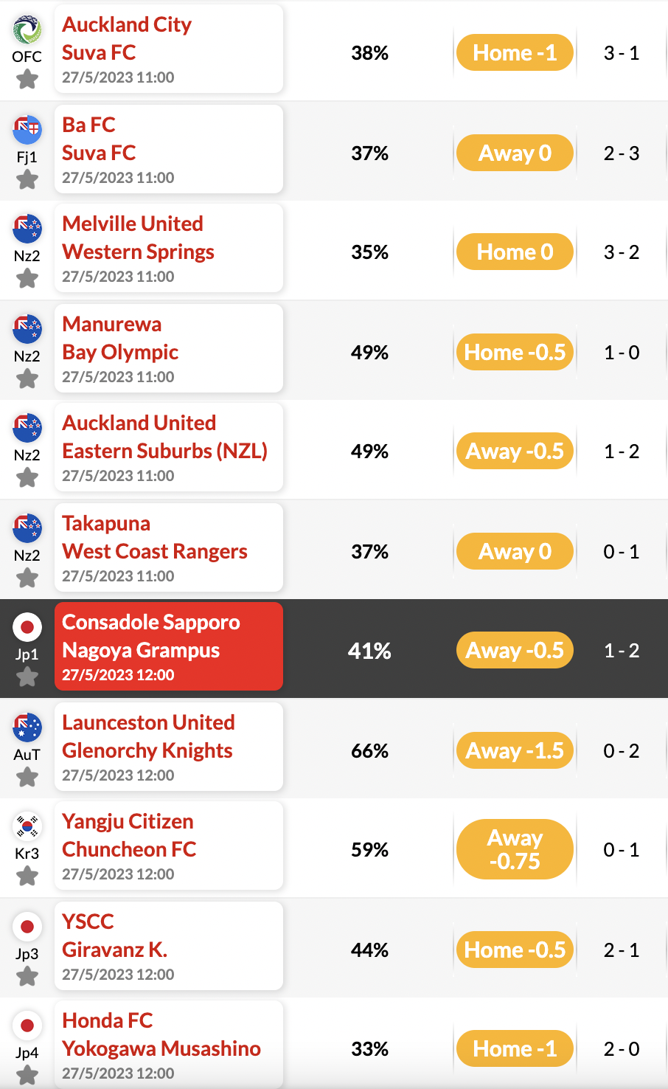
Task: Click the Japan flag icon next to Honda FC
Action: point(27,1026)
